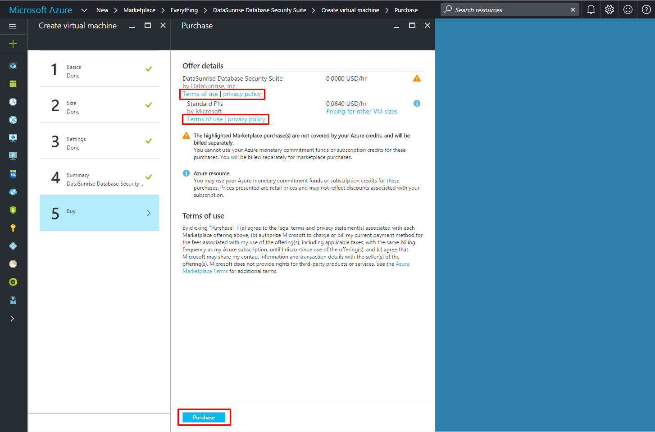The height and width of the screenshot is (432, 655).
Task: Open the help question mark icon
Action: click(x=646, y=9)
